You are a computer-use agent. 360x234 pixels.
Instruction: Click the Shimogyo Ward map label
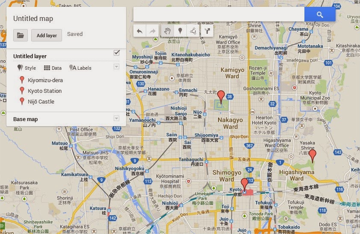[227, 176]
